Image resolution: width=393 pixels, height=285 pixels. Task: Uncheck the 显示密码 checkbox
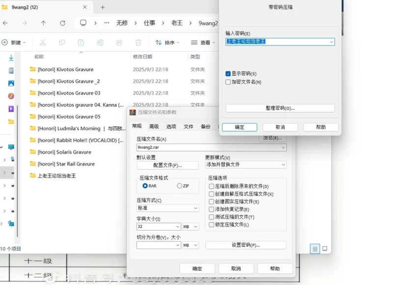228,74
